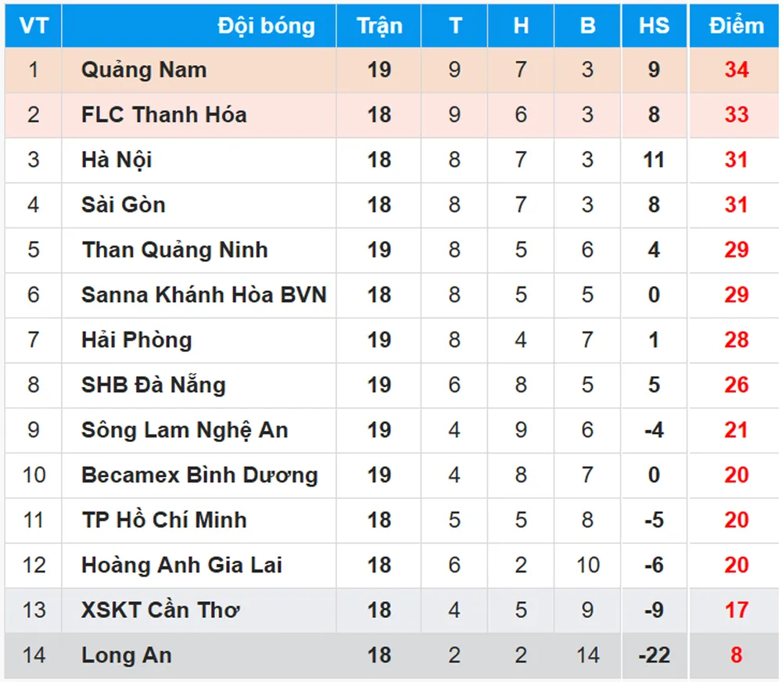Select FLC Thanh Hóa team row
The height and width of the screenshot is (682, 782).
(x=164, y=115)
